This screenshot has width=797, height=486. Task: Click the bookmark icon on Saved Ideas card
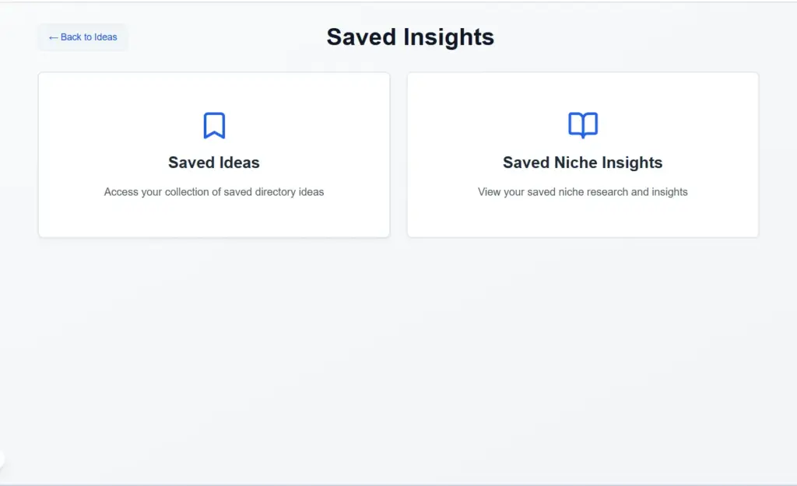213,124
